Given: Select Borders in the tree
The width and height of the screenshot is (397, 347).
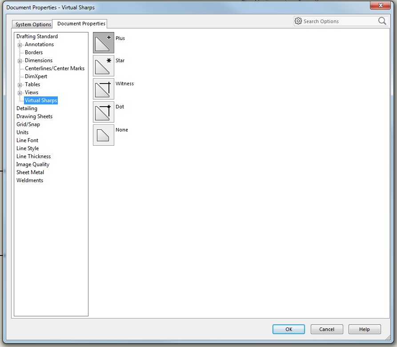Looking at the screenshot, I should click(34, 52).
